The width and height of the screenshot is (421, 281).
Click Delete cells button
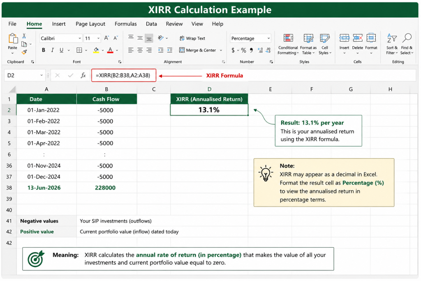[x=357, y=44]
